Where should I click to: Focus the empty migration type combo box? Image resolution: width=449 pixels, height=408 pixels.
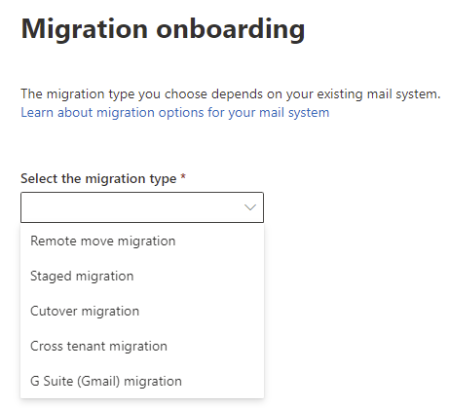[x=142, y=207]
